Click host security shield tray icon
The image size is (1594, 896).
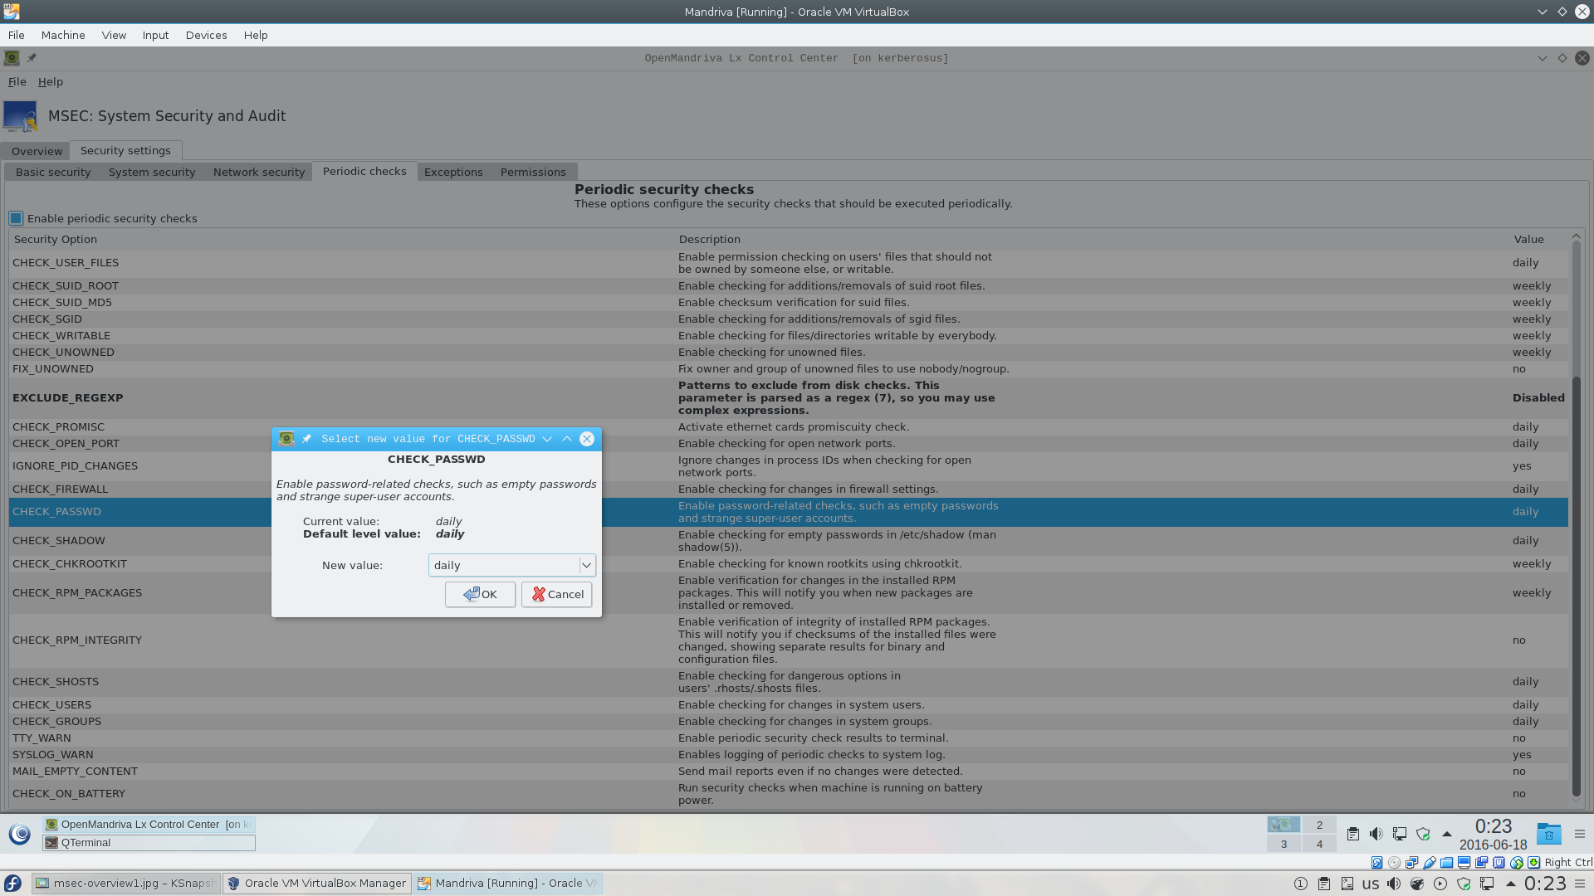1464,884
